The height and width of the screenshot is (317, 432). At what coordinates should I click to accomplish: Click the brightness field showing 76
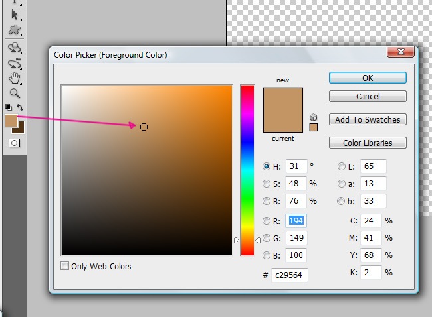pyautogui.click(x=296, y=201)
